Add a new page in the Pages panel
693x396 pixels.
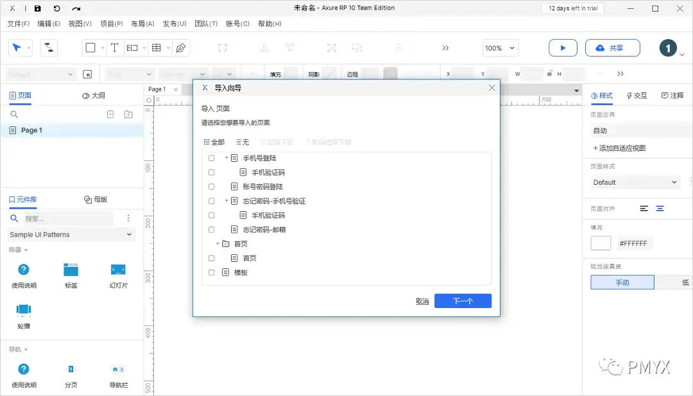[x=110, y=114]
